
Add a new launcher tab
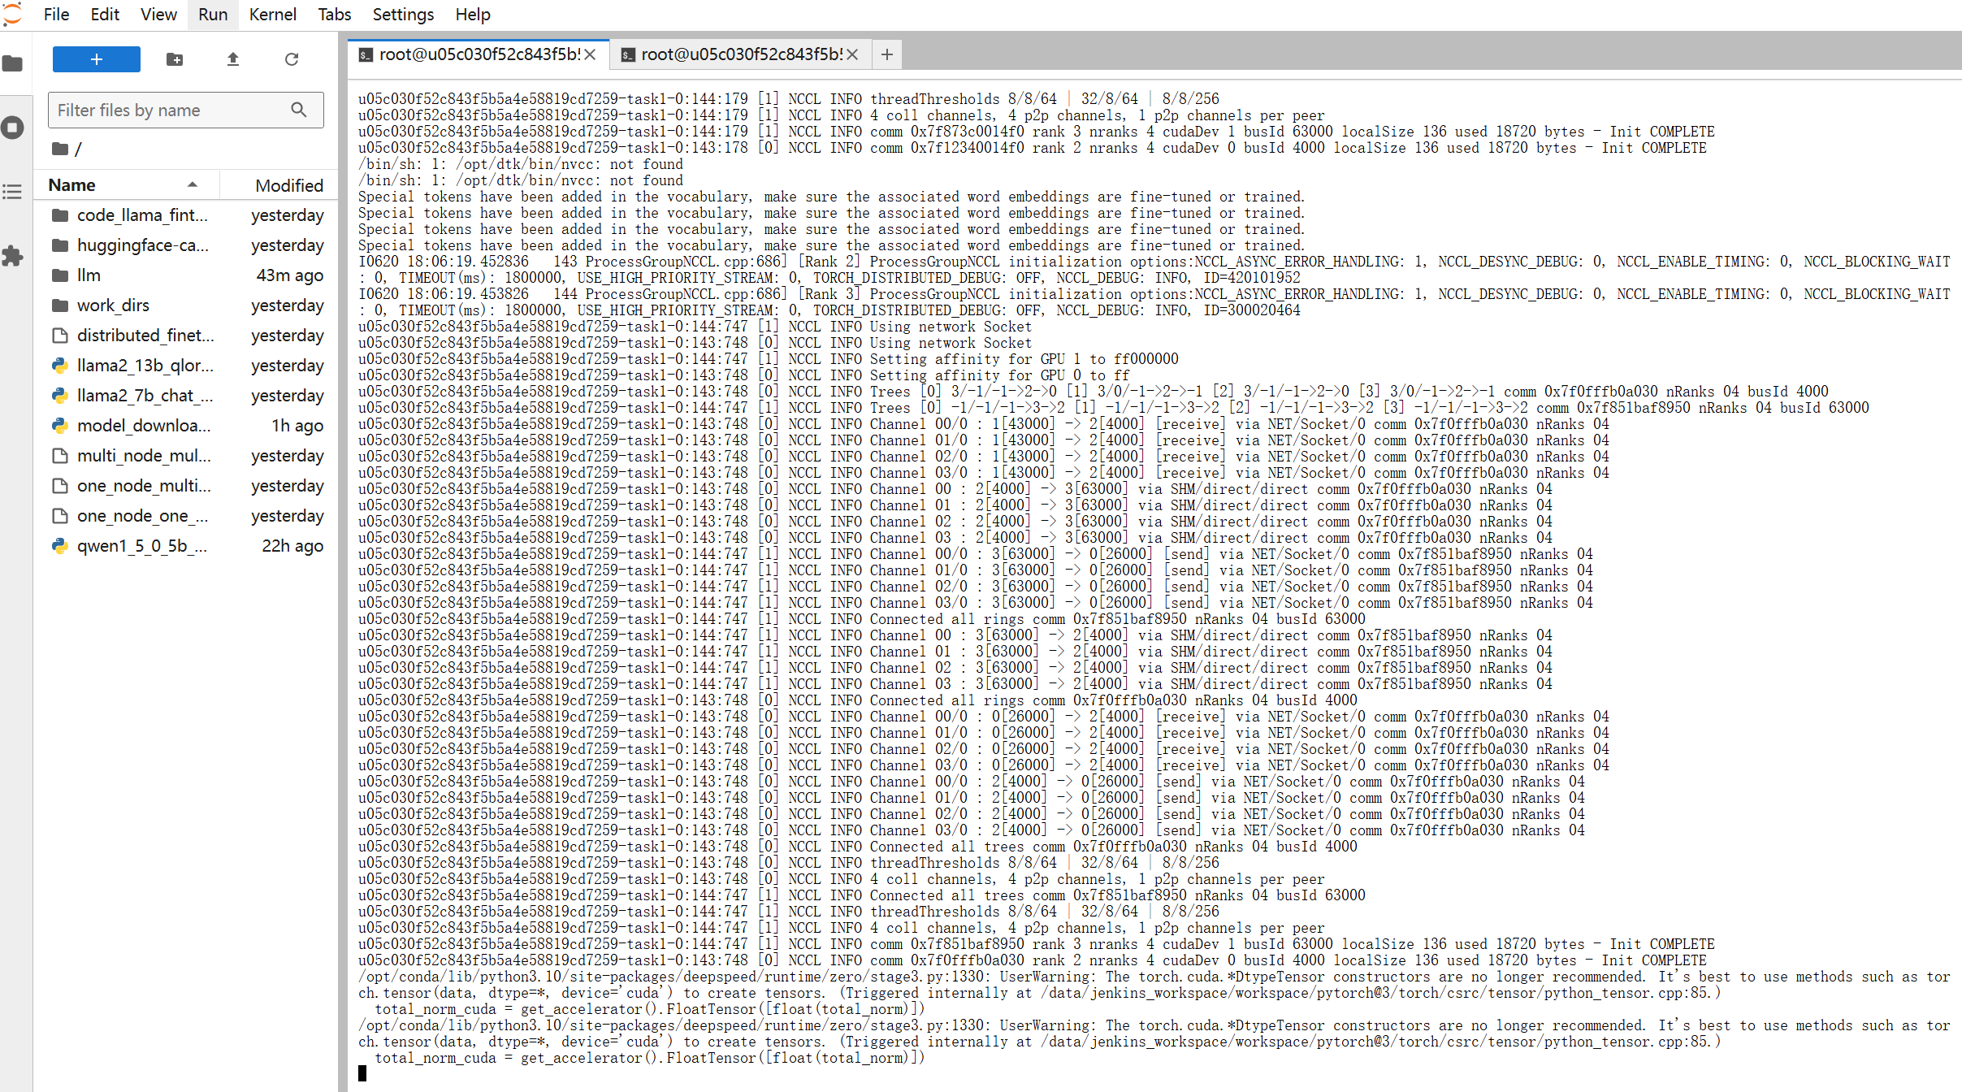[x=887, y=54]
